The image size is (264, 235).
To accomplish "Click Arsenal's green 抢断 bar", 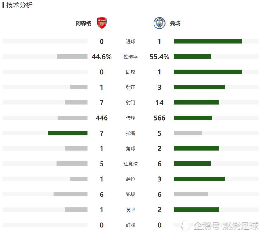I will tap(68, 133).
